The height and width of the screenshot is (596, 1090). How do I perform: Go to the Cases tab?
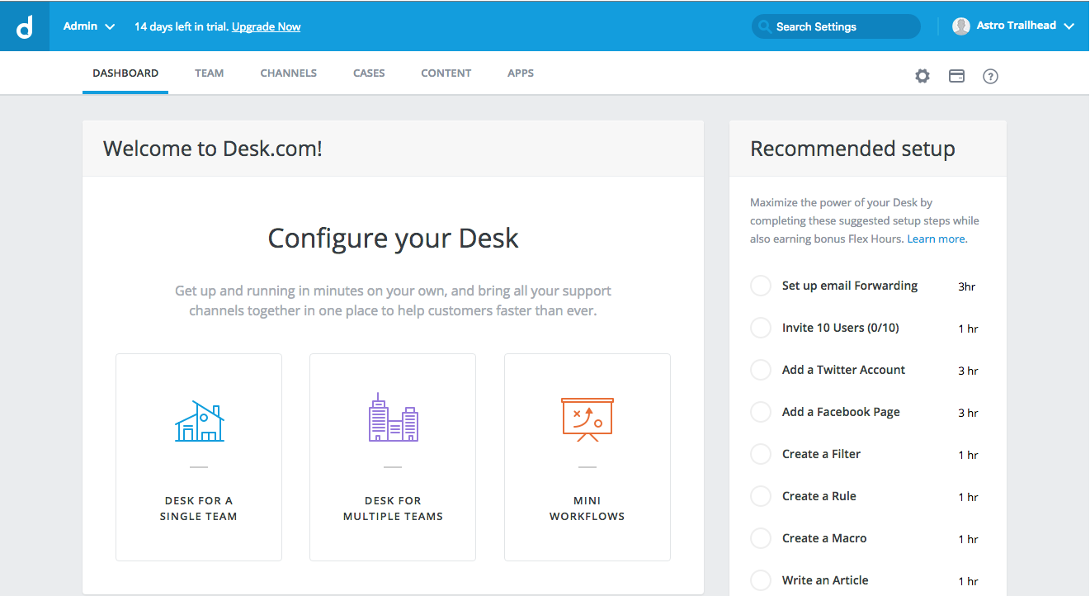[x=369, y=73]
